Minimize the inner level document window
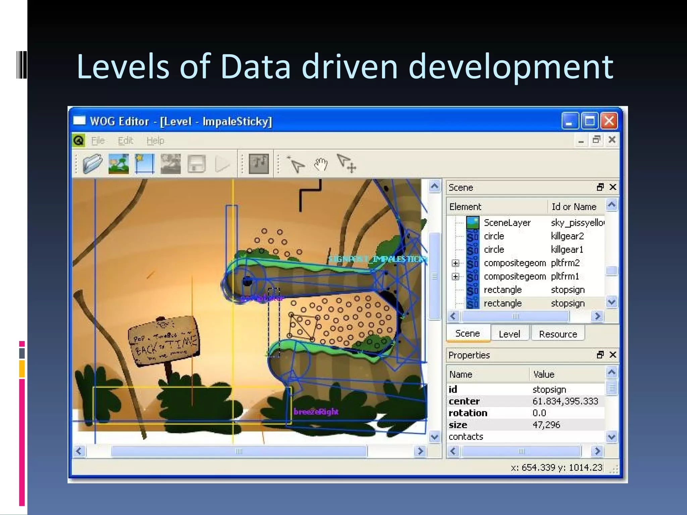Screen dimensions: 687x515 coord(581,140)
